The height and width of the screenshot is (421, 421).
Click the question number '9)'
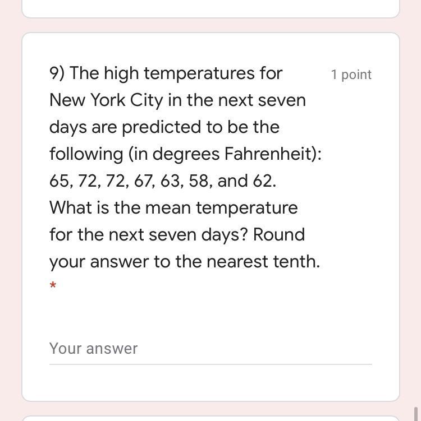coord(57,73)
